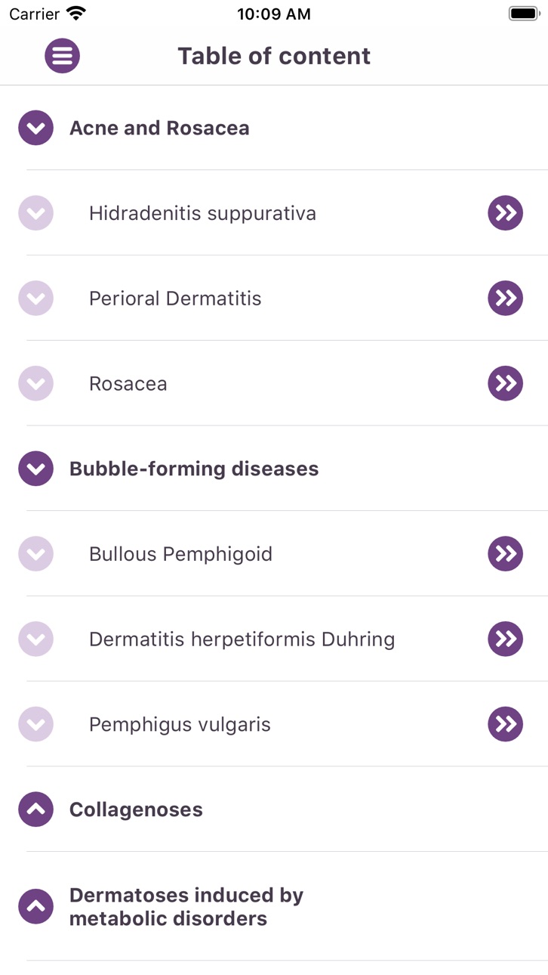The width and height of the screenshot is (548, 975).
Task: Tap the Rosacea forward arrows icon
Action: tap(505, 383)
